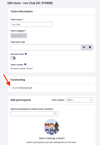Click inside the Team join code field
This screenshot has width=100, height=145.
[46, 47]
